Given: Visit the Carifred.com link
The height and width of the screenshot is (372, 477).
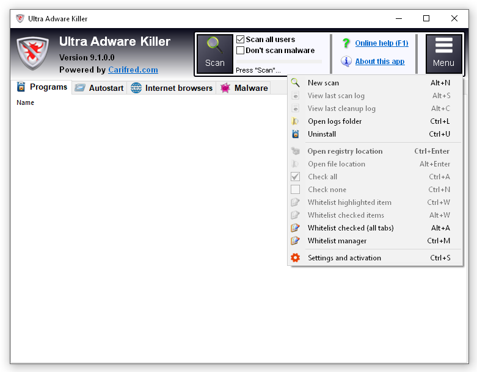Looking at the screenshot, I should 133,70.
